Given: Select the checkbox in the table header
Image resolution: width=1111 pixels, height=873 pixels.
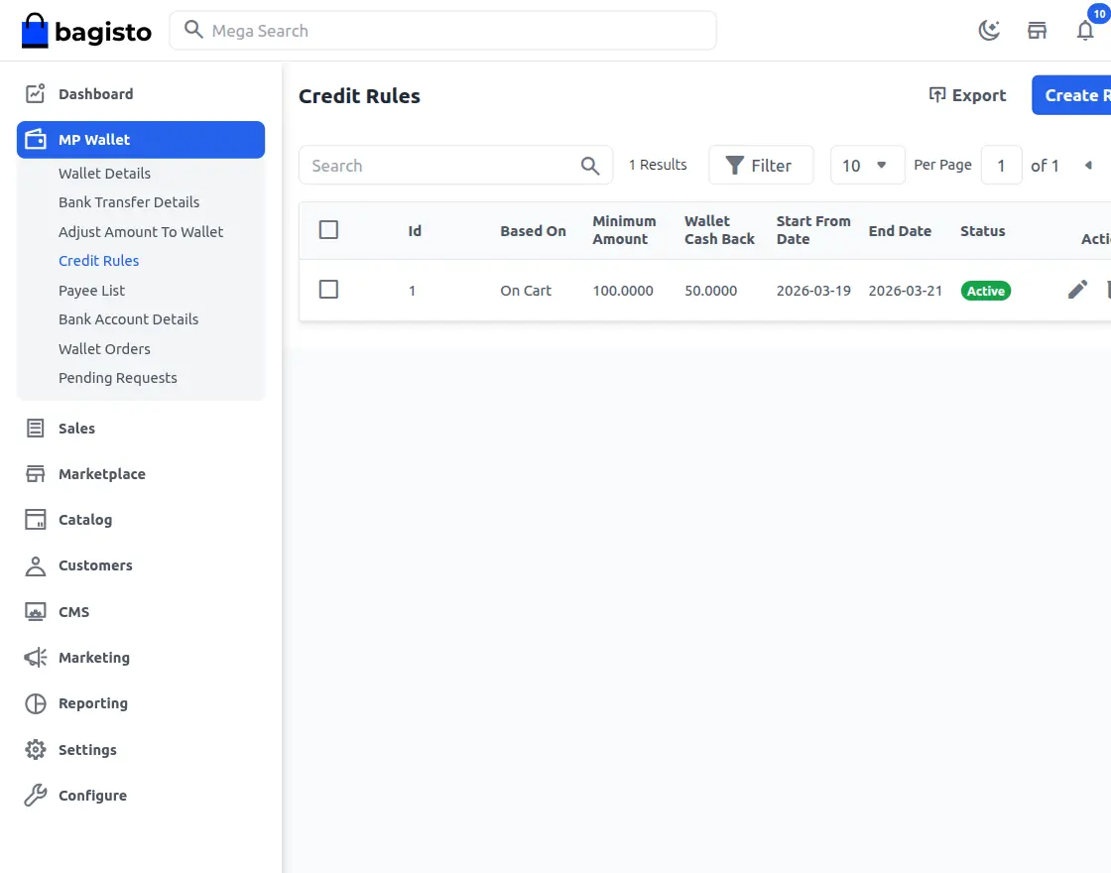Looking at the screenshot, I should click(328, 228).
